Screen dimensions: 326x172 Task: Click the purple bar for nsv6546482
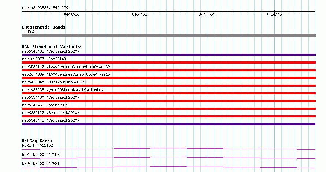(x=168, y=55)
